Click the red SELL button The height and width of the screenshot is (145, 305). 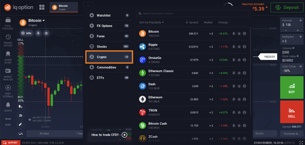click(x=292, y=112)
